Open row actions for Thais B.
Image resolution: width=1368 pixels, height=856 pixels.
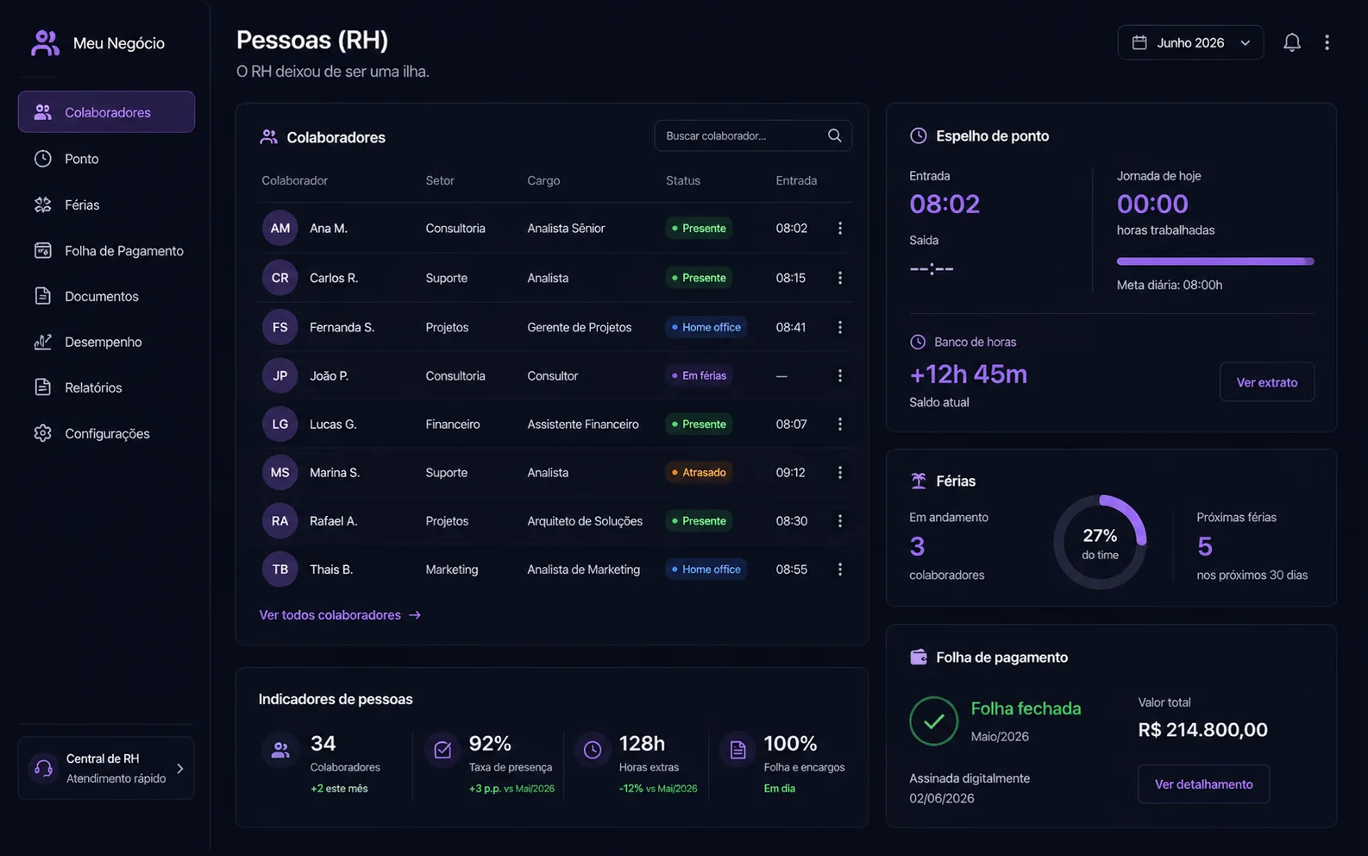click(x=839, y=569)
